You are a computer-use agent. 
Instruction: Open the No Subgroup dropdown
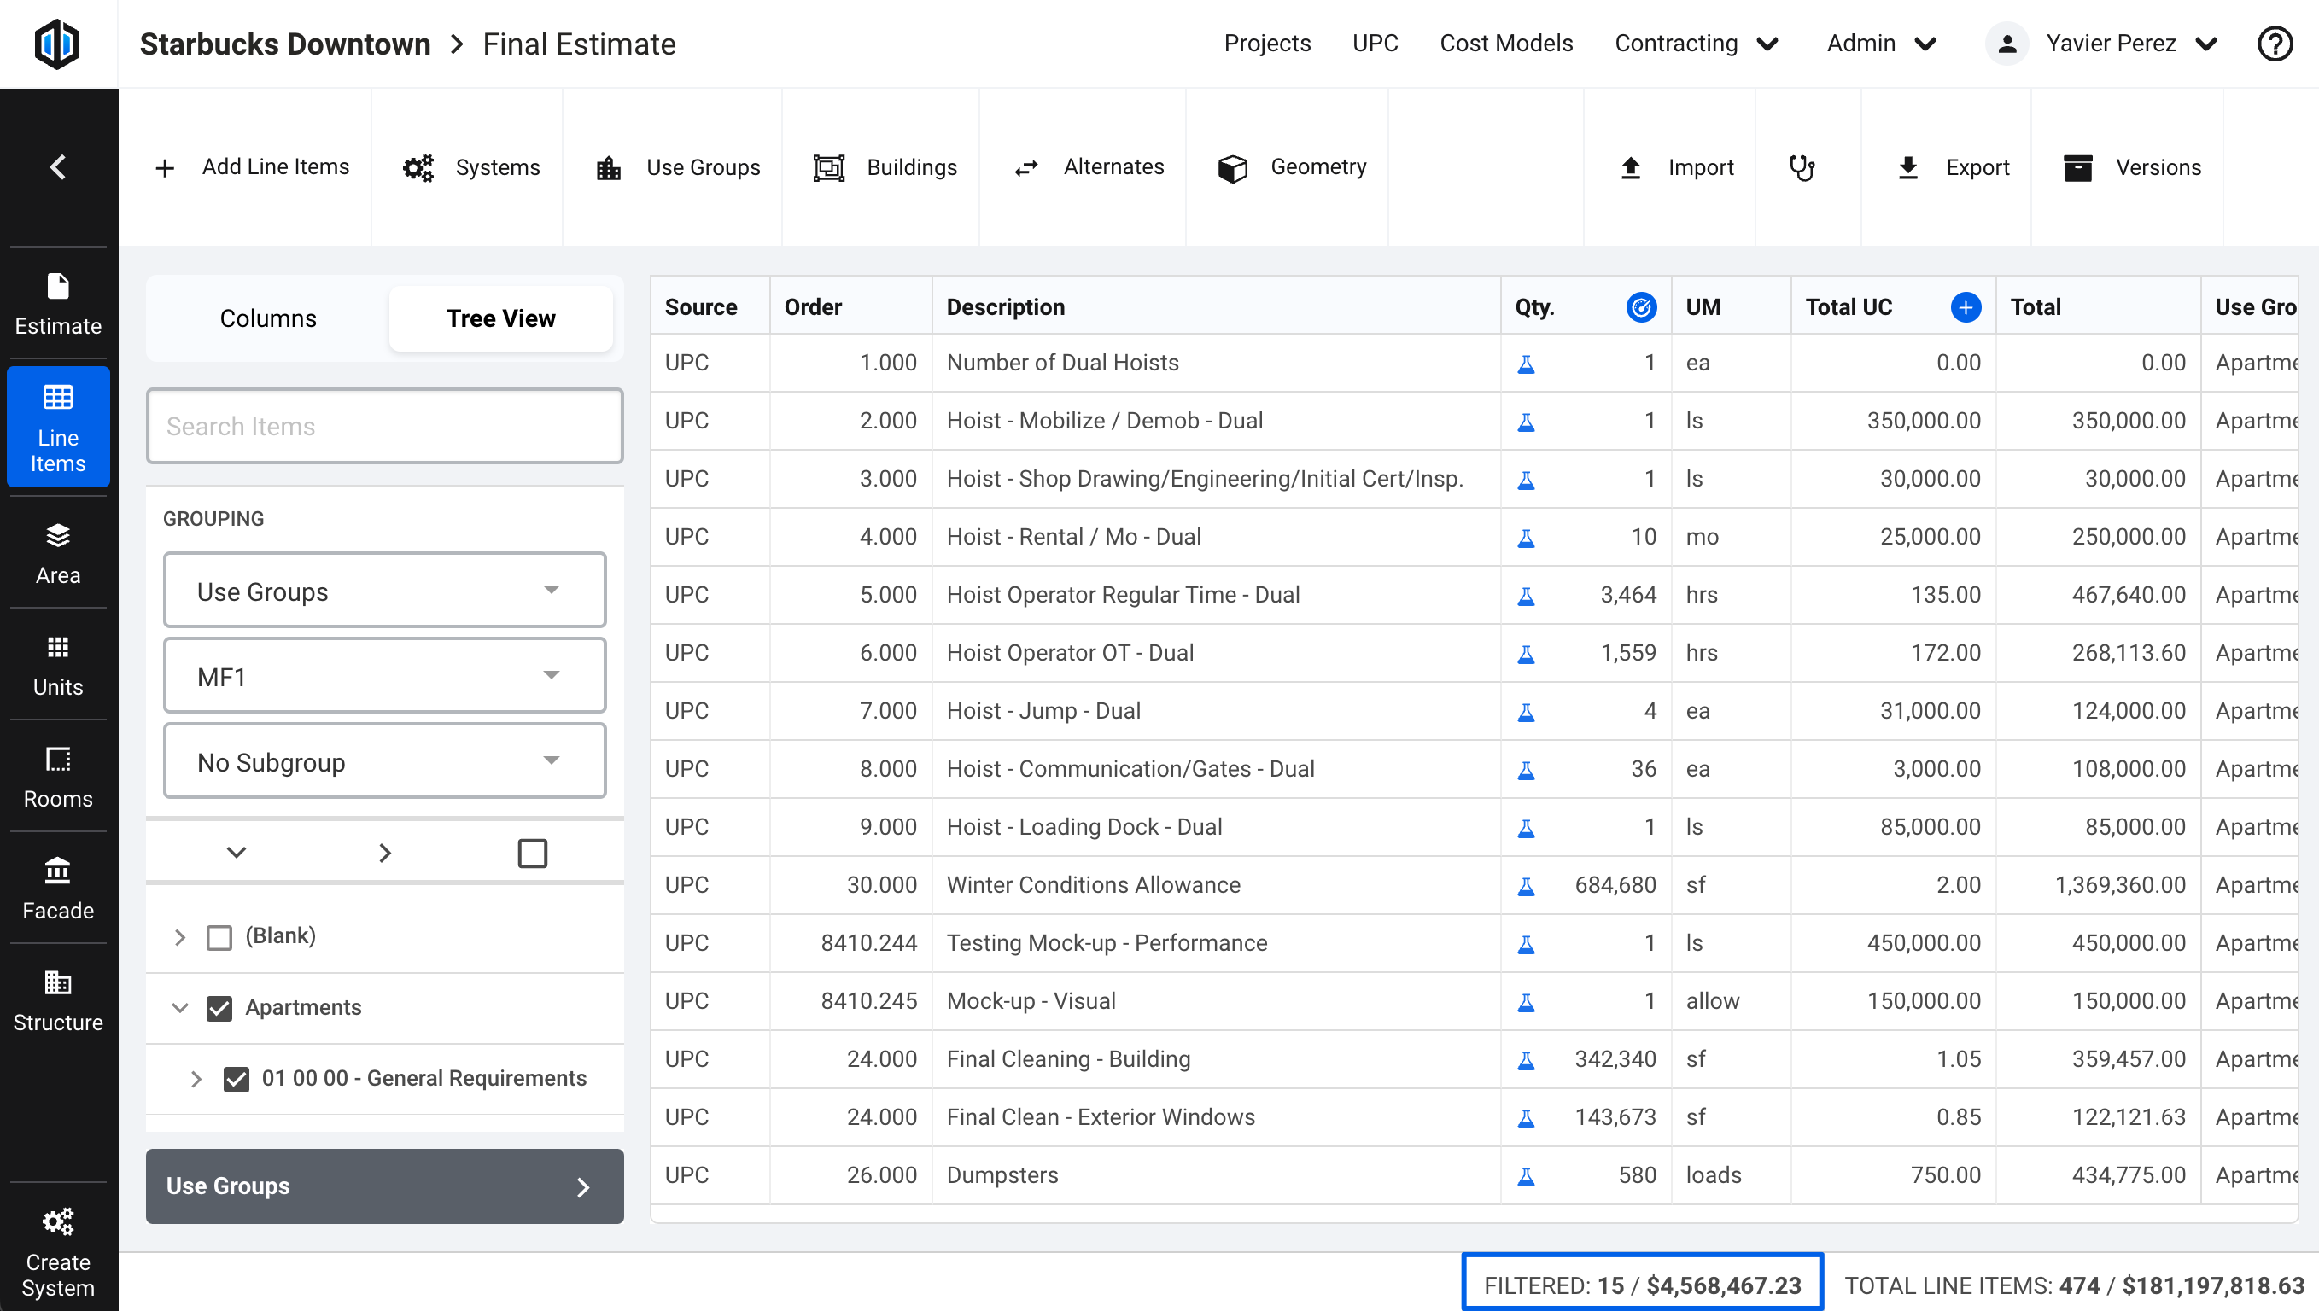click(384, 760)
